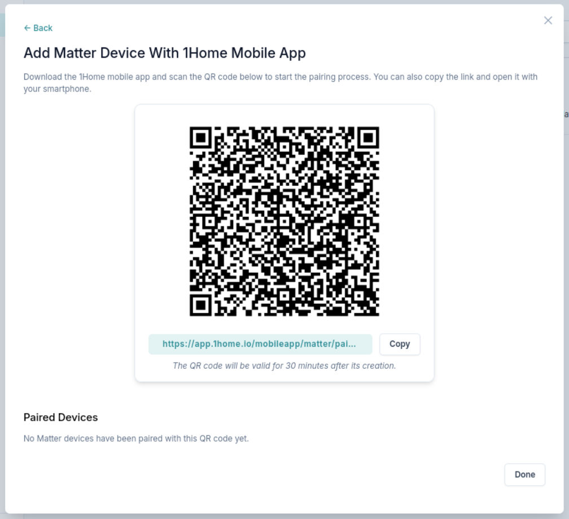Viewport: 569px width, 519px height.
Task: Close the Add Matter Device dialog
Action: click(548, 20)
